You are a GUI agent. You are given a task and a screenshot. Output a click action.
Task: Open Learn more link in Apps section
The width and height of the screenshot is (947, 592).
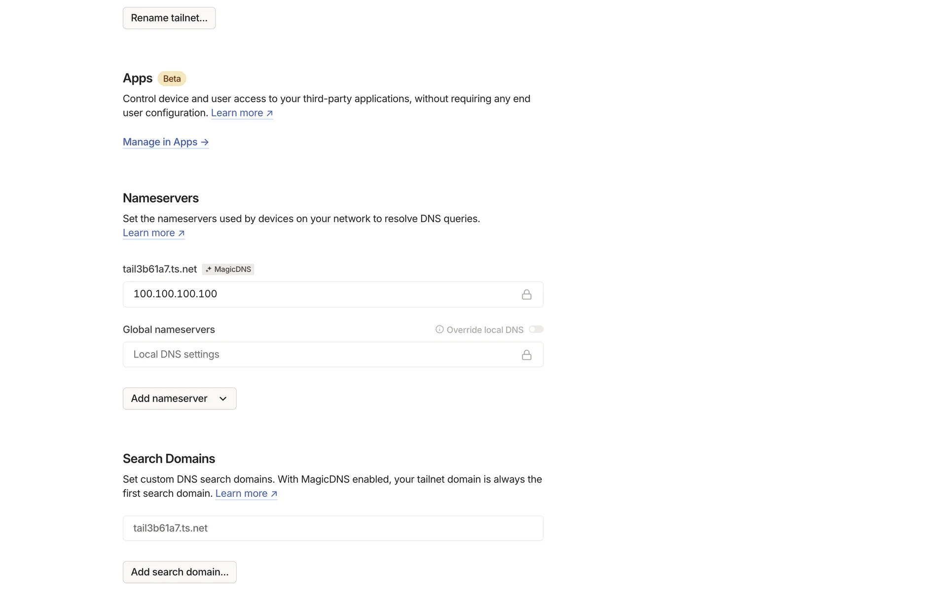pos(242,113)
